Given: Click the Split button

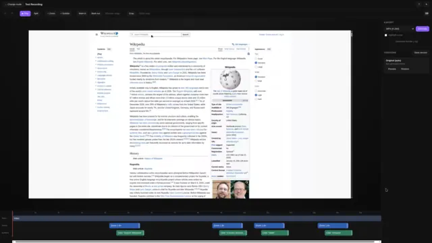Looking at the screenshot, I should 36,13.
